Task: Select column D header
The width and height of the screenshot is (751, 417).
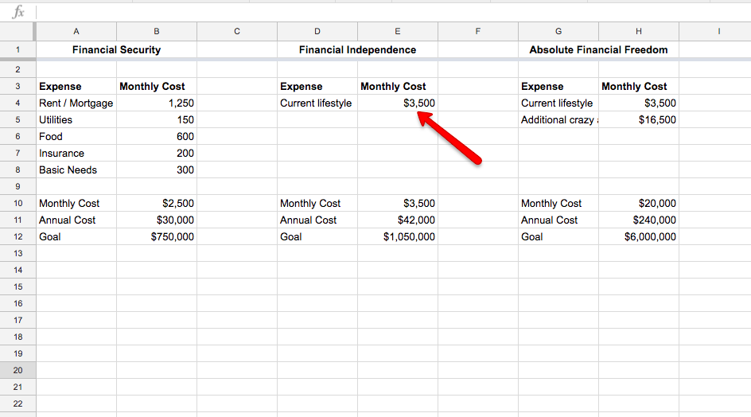Action: [317, 31]
